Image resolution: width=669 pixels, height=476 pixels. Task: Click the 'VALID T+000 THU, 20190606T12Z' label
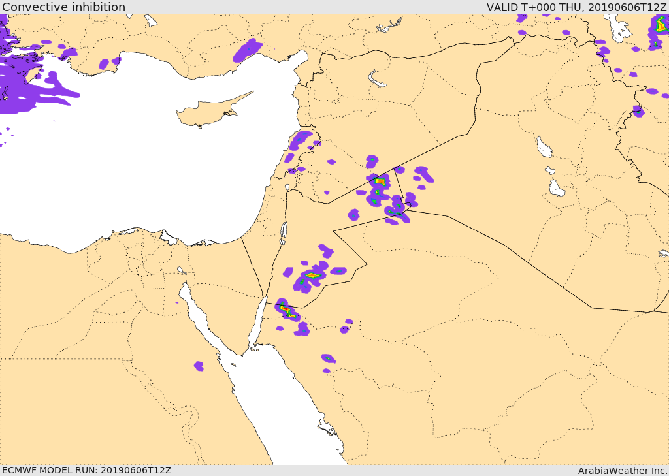(576, 7)
